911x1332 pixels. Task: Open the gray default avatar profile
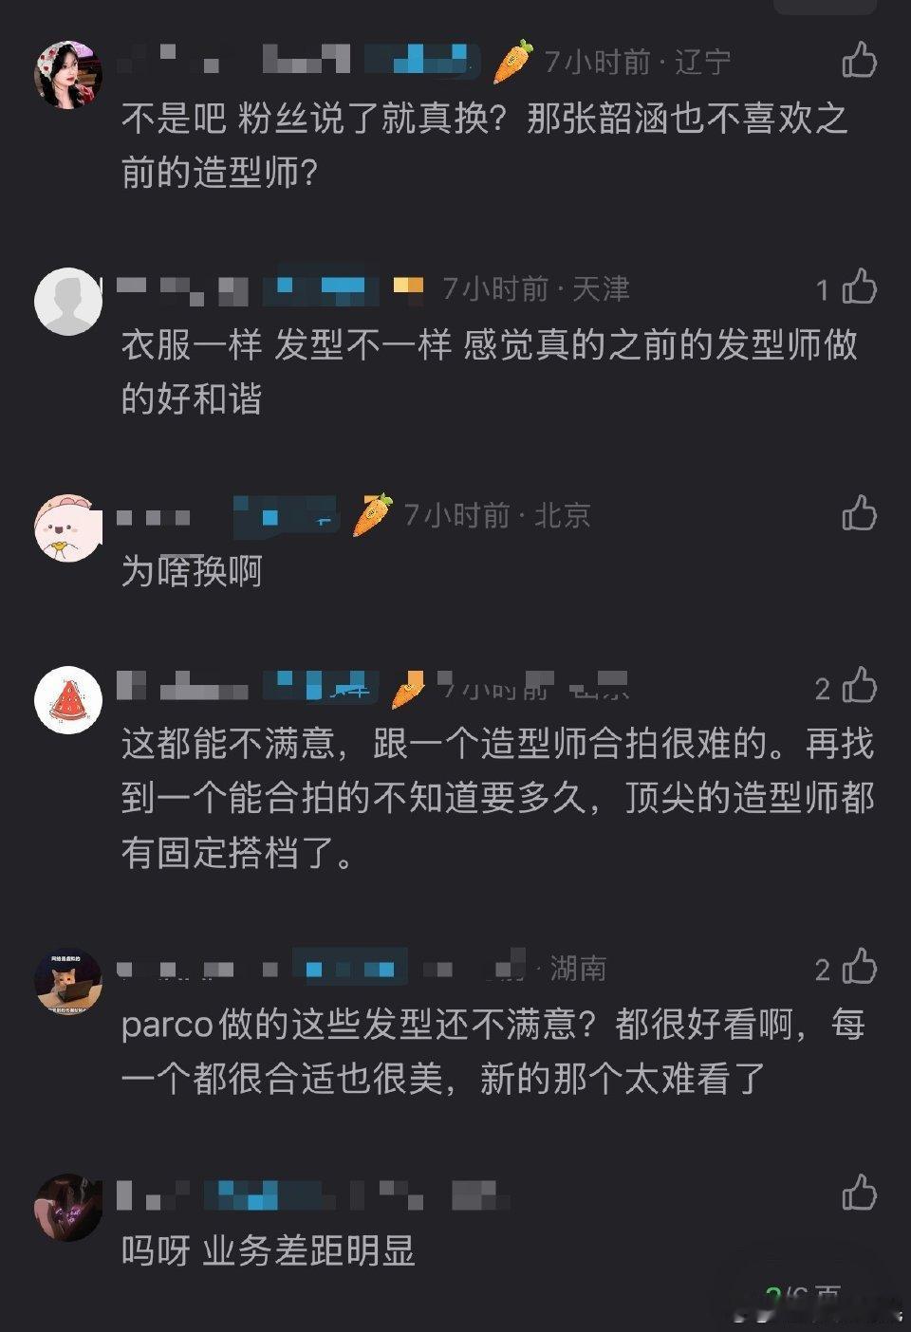[x=68, y=302]
